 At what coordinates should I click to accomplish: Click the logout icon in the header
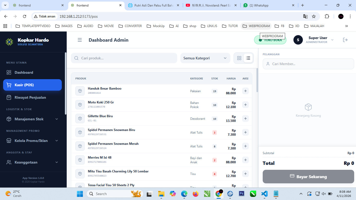(345, 40)
